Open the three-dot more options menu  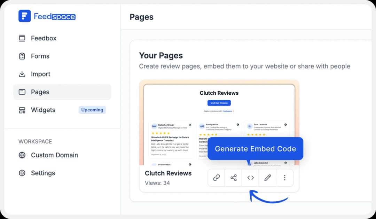(x=284, y=178)
